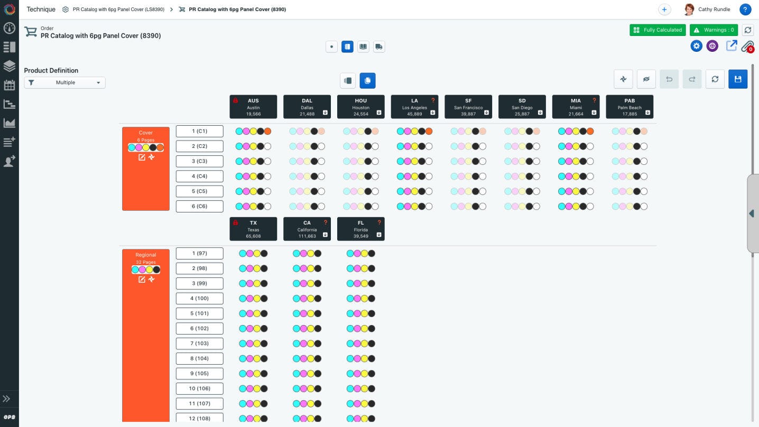Click the blue plus button in top bar

point(664,9)
